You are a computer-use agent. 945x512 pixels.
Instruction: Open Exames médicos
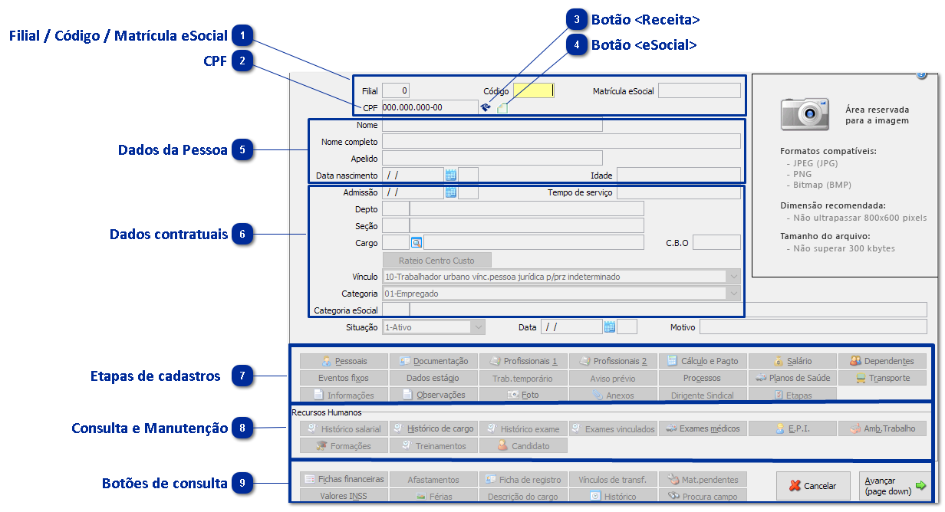pos(703,428)
